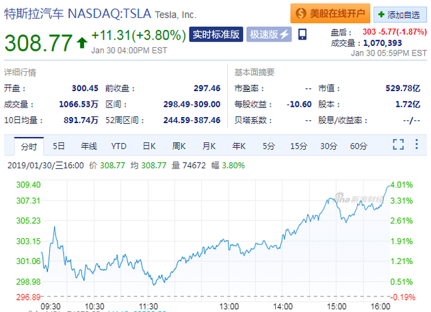
Task: Click the 特斯拉汽车 stock name title
Action: (34, 14)
